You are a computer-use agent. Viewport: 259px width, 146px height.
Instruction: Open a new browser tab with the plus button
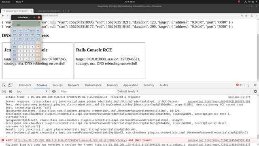pyautogui.click(x=68, y=11)
